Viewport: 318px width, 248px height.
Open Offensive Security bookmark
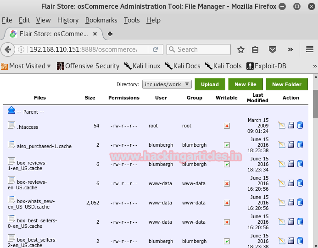point(88,66)
